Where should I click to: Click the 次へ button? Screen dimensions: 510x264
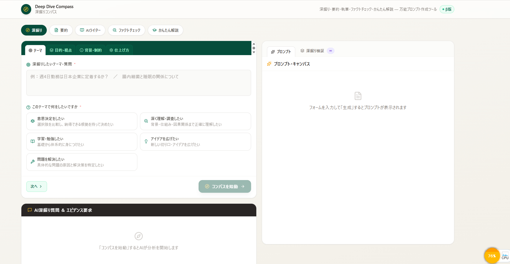click(37, 186)
